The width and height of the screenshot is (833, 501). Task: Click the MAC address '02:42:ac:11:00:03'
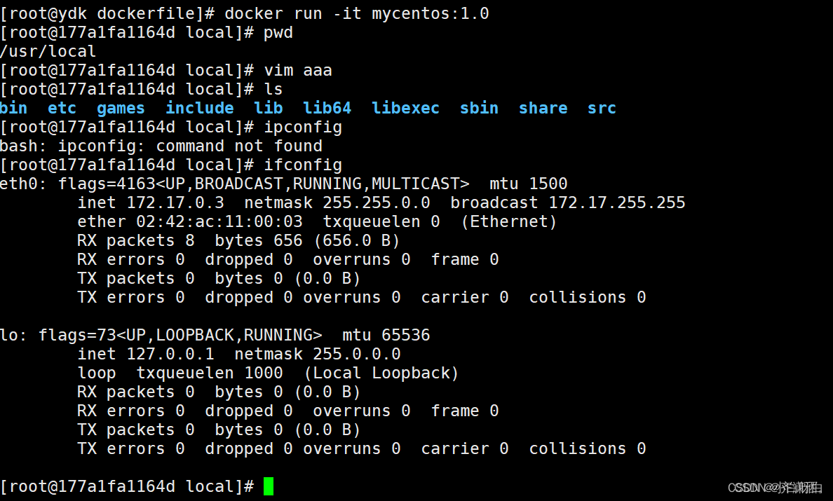(x=219, y=221)
